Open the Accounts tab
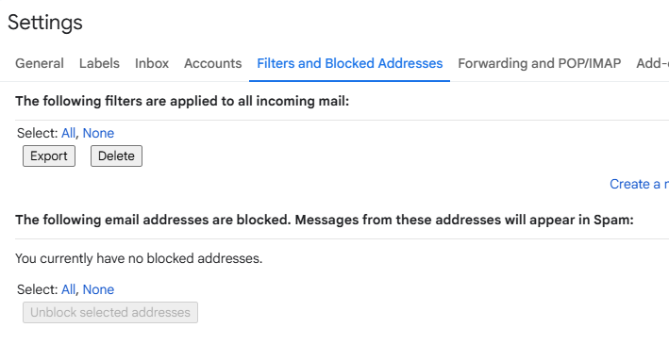669x344 pixels. point(212,63)
